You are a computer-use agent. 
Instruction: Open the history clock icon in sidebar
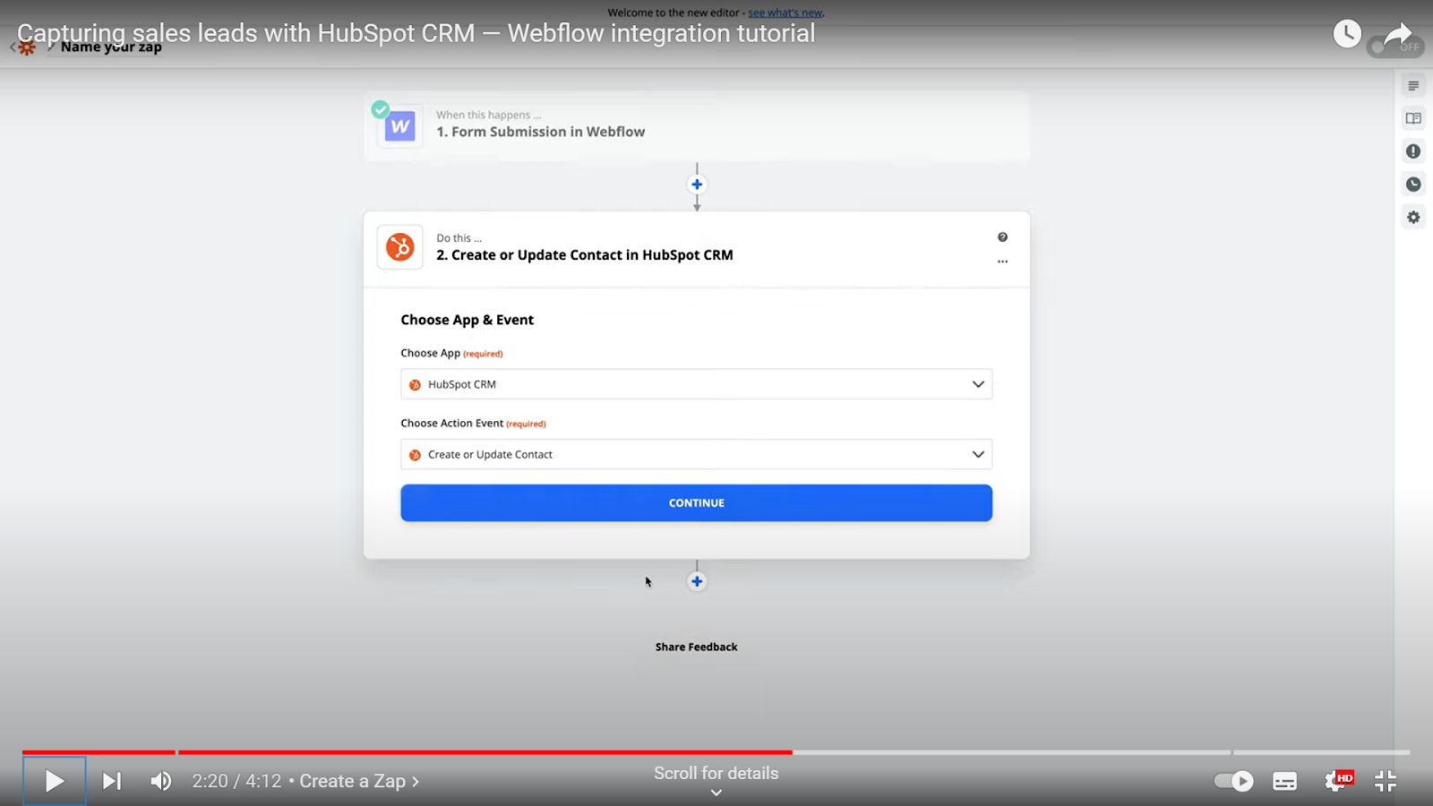pos(1413,184)
